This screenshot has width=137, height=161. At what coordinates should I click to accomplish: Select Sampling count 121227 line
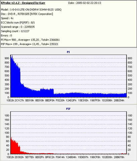pyautogui.click(x=15, y=31)
